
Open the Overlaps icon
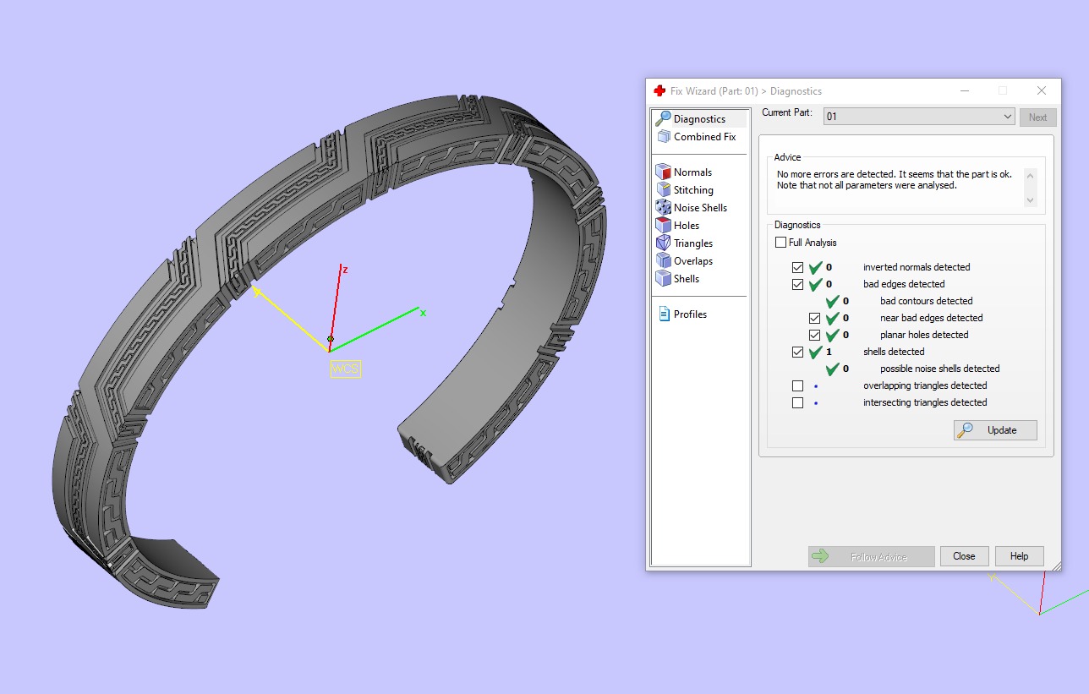coord(663,261)
